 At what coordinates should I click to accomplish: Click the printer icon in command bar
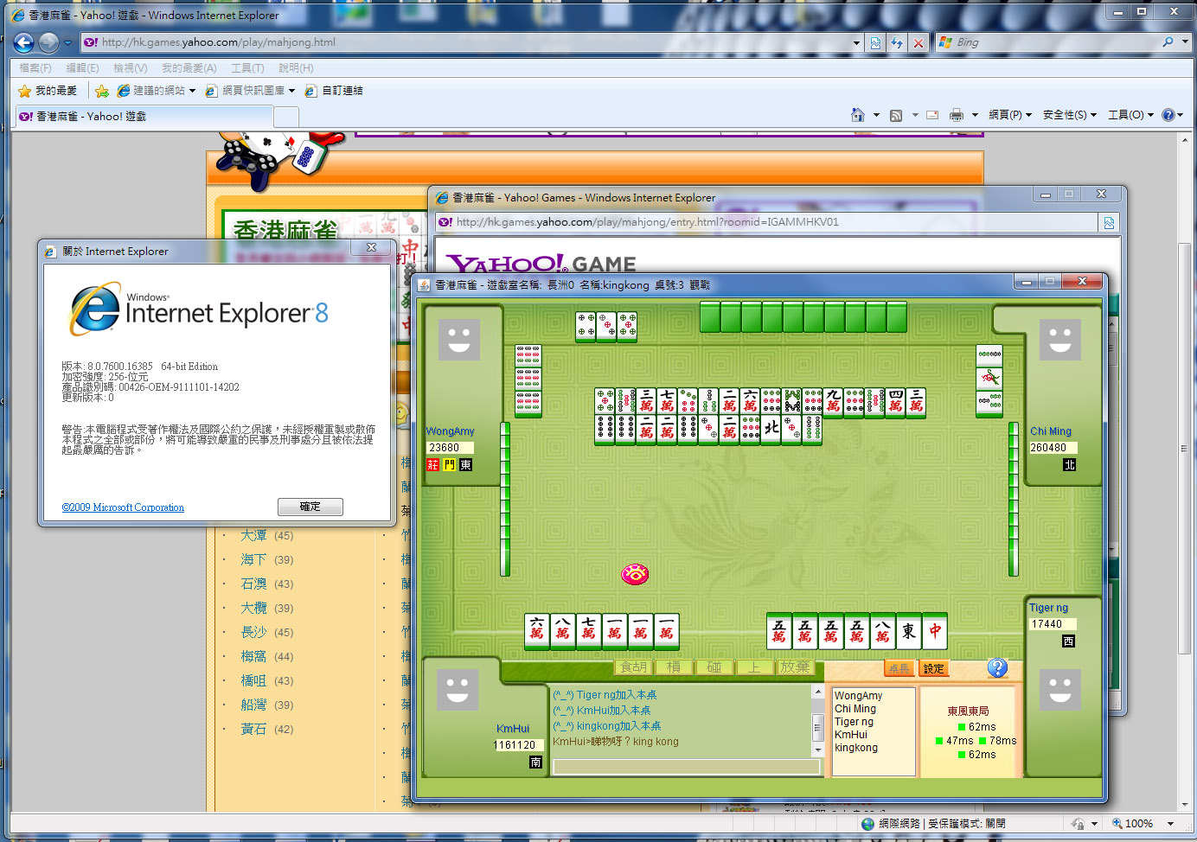click(x=957, y=115)
